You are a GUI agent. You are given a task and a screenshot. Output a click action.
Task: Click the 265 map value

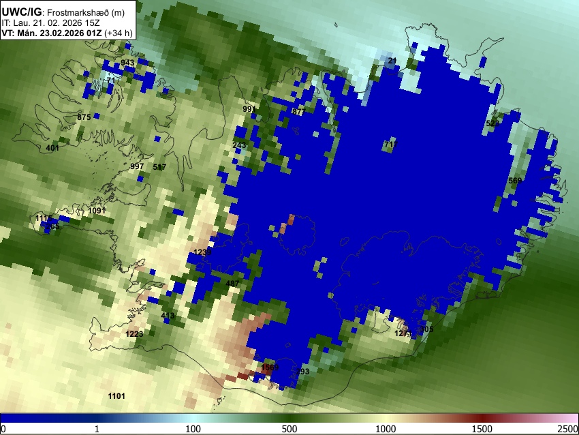[52, 226]
